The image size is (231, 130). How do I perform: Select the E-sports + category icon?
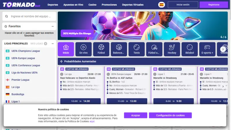click(x=207, y=49)
